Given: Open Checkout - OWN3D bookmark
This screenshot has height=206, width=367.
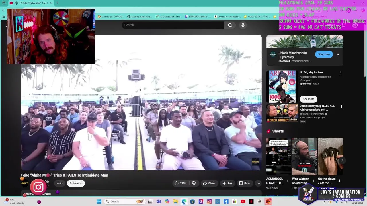Looking at the screenshot, I should (x=111, y=17).
